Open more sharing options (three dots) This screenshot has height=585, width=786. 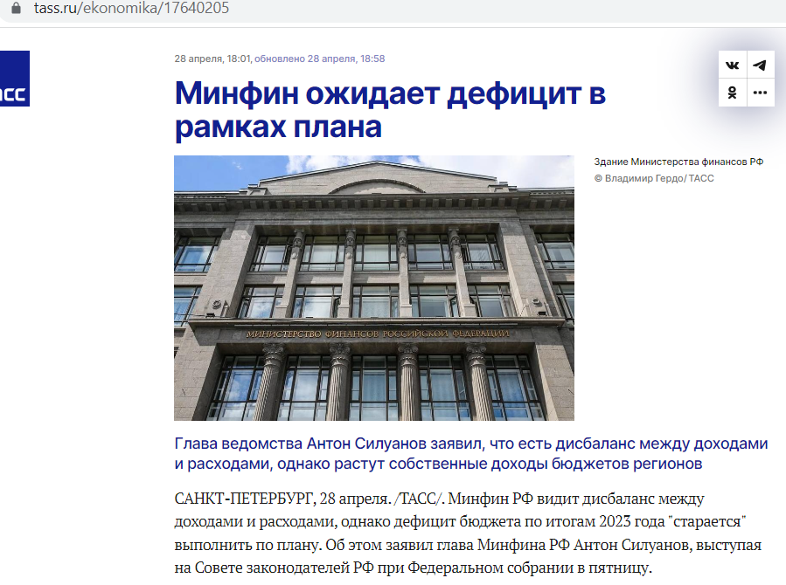(x=760, y=93)
